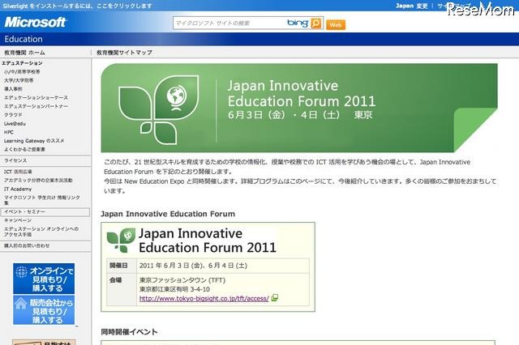Click the green Japan Innovative Education Forum 2011 banner
This screenshot has width=519, height=345.
(299, 108)
